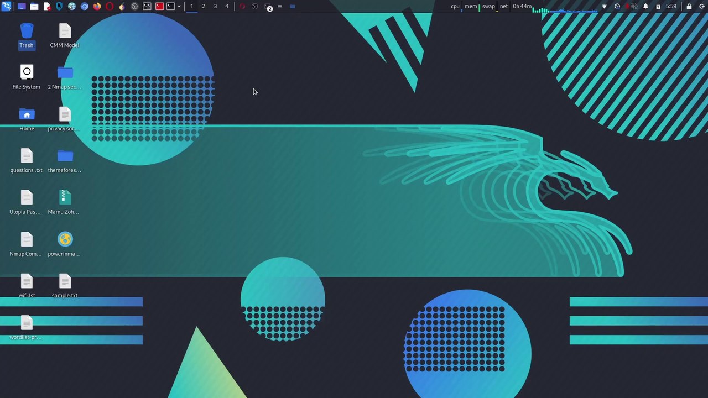Open the red root terminal launcher
The height and width of the screenshot is (398, 708).
(x=159, y=7)
